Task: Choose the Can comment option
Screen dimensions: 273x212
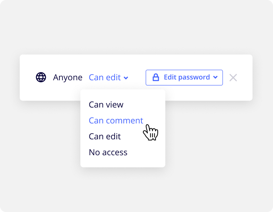Action: pos(116,120)
